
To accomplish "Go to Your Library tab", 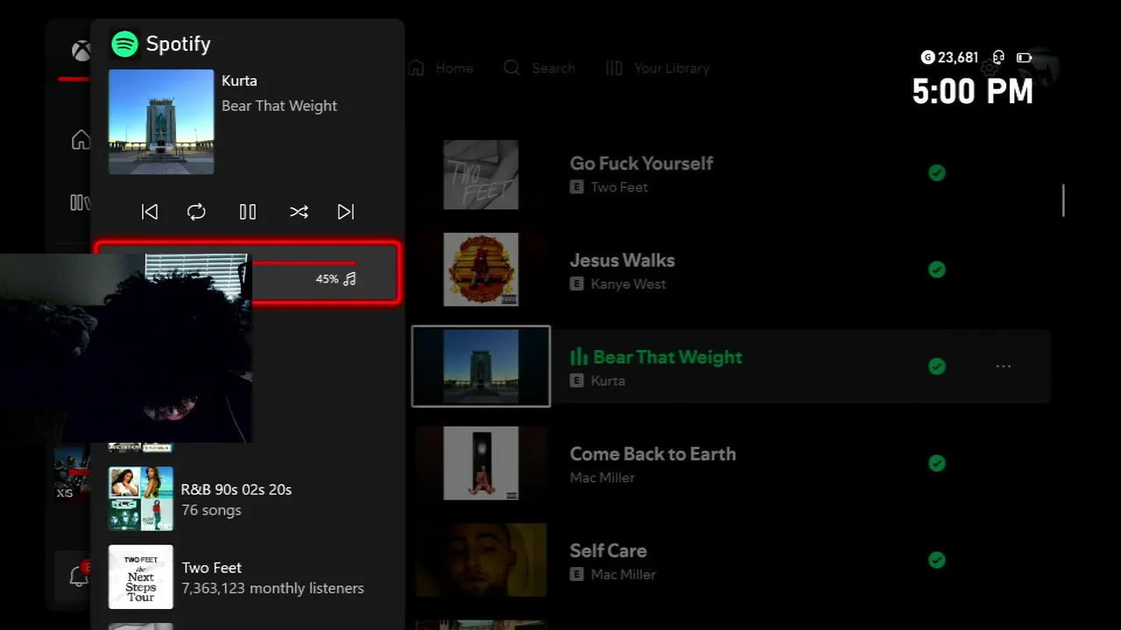I will [658, 68].
